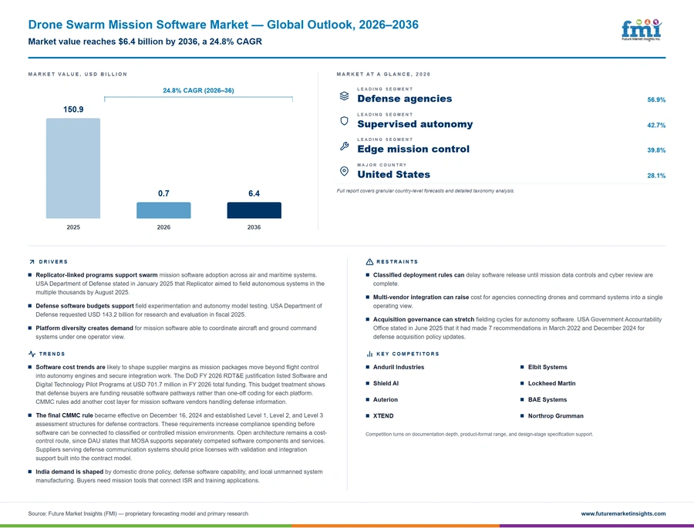Click the 2025 bar in market value chart
This screenshot has height=528, width=694.
73,168
